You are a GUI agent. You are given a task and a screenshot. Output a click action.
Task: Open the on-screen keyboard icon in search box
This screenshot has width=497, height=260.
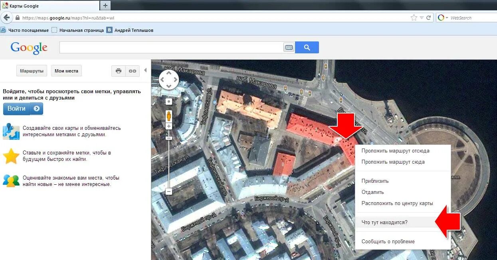289,47
